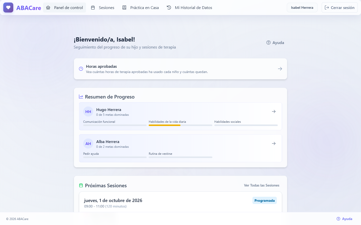This screenshot has height=225, width=361.
Task: Open the Horas aprobadas card
Action: (x=180, y=69)
